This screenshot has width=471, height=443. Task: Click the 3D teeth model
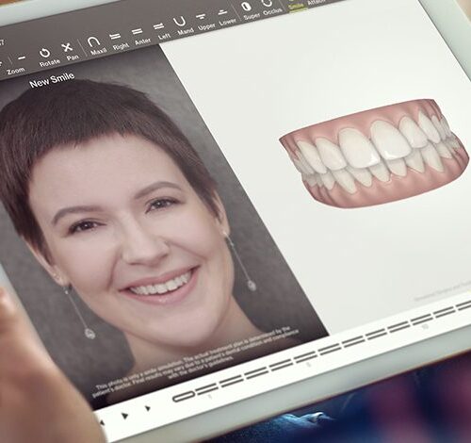tap(374, 154)
